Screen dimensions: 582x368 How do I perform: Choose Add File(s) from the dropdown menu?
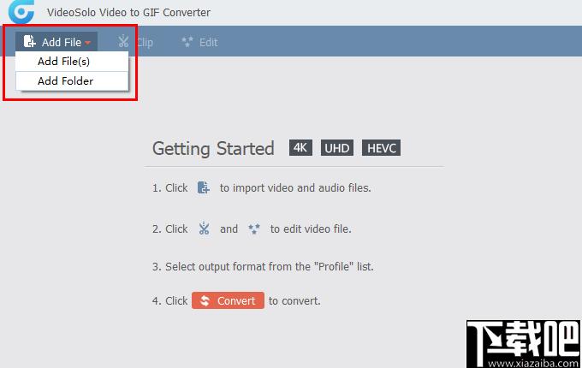click(x=72, y=62)
